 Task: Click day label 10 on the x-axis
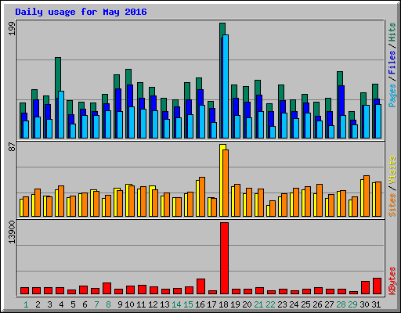129,304
